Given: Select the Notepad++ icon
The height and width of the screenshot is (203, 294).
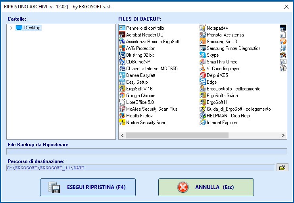Looking at the screenshot, I should (x=202, y=28).
